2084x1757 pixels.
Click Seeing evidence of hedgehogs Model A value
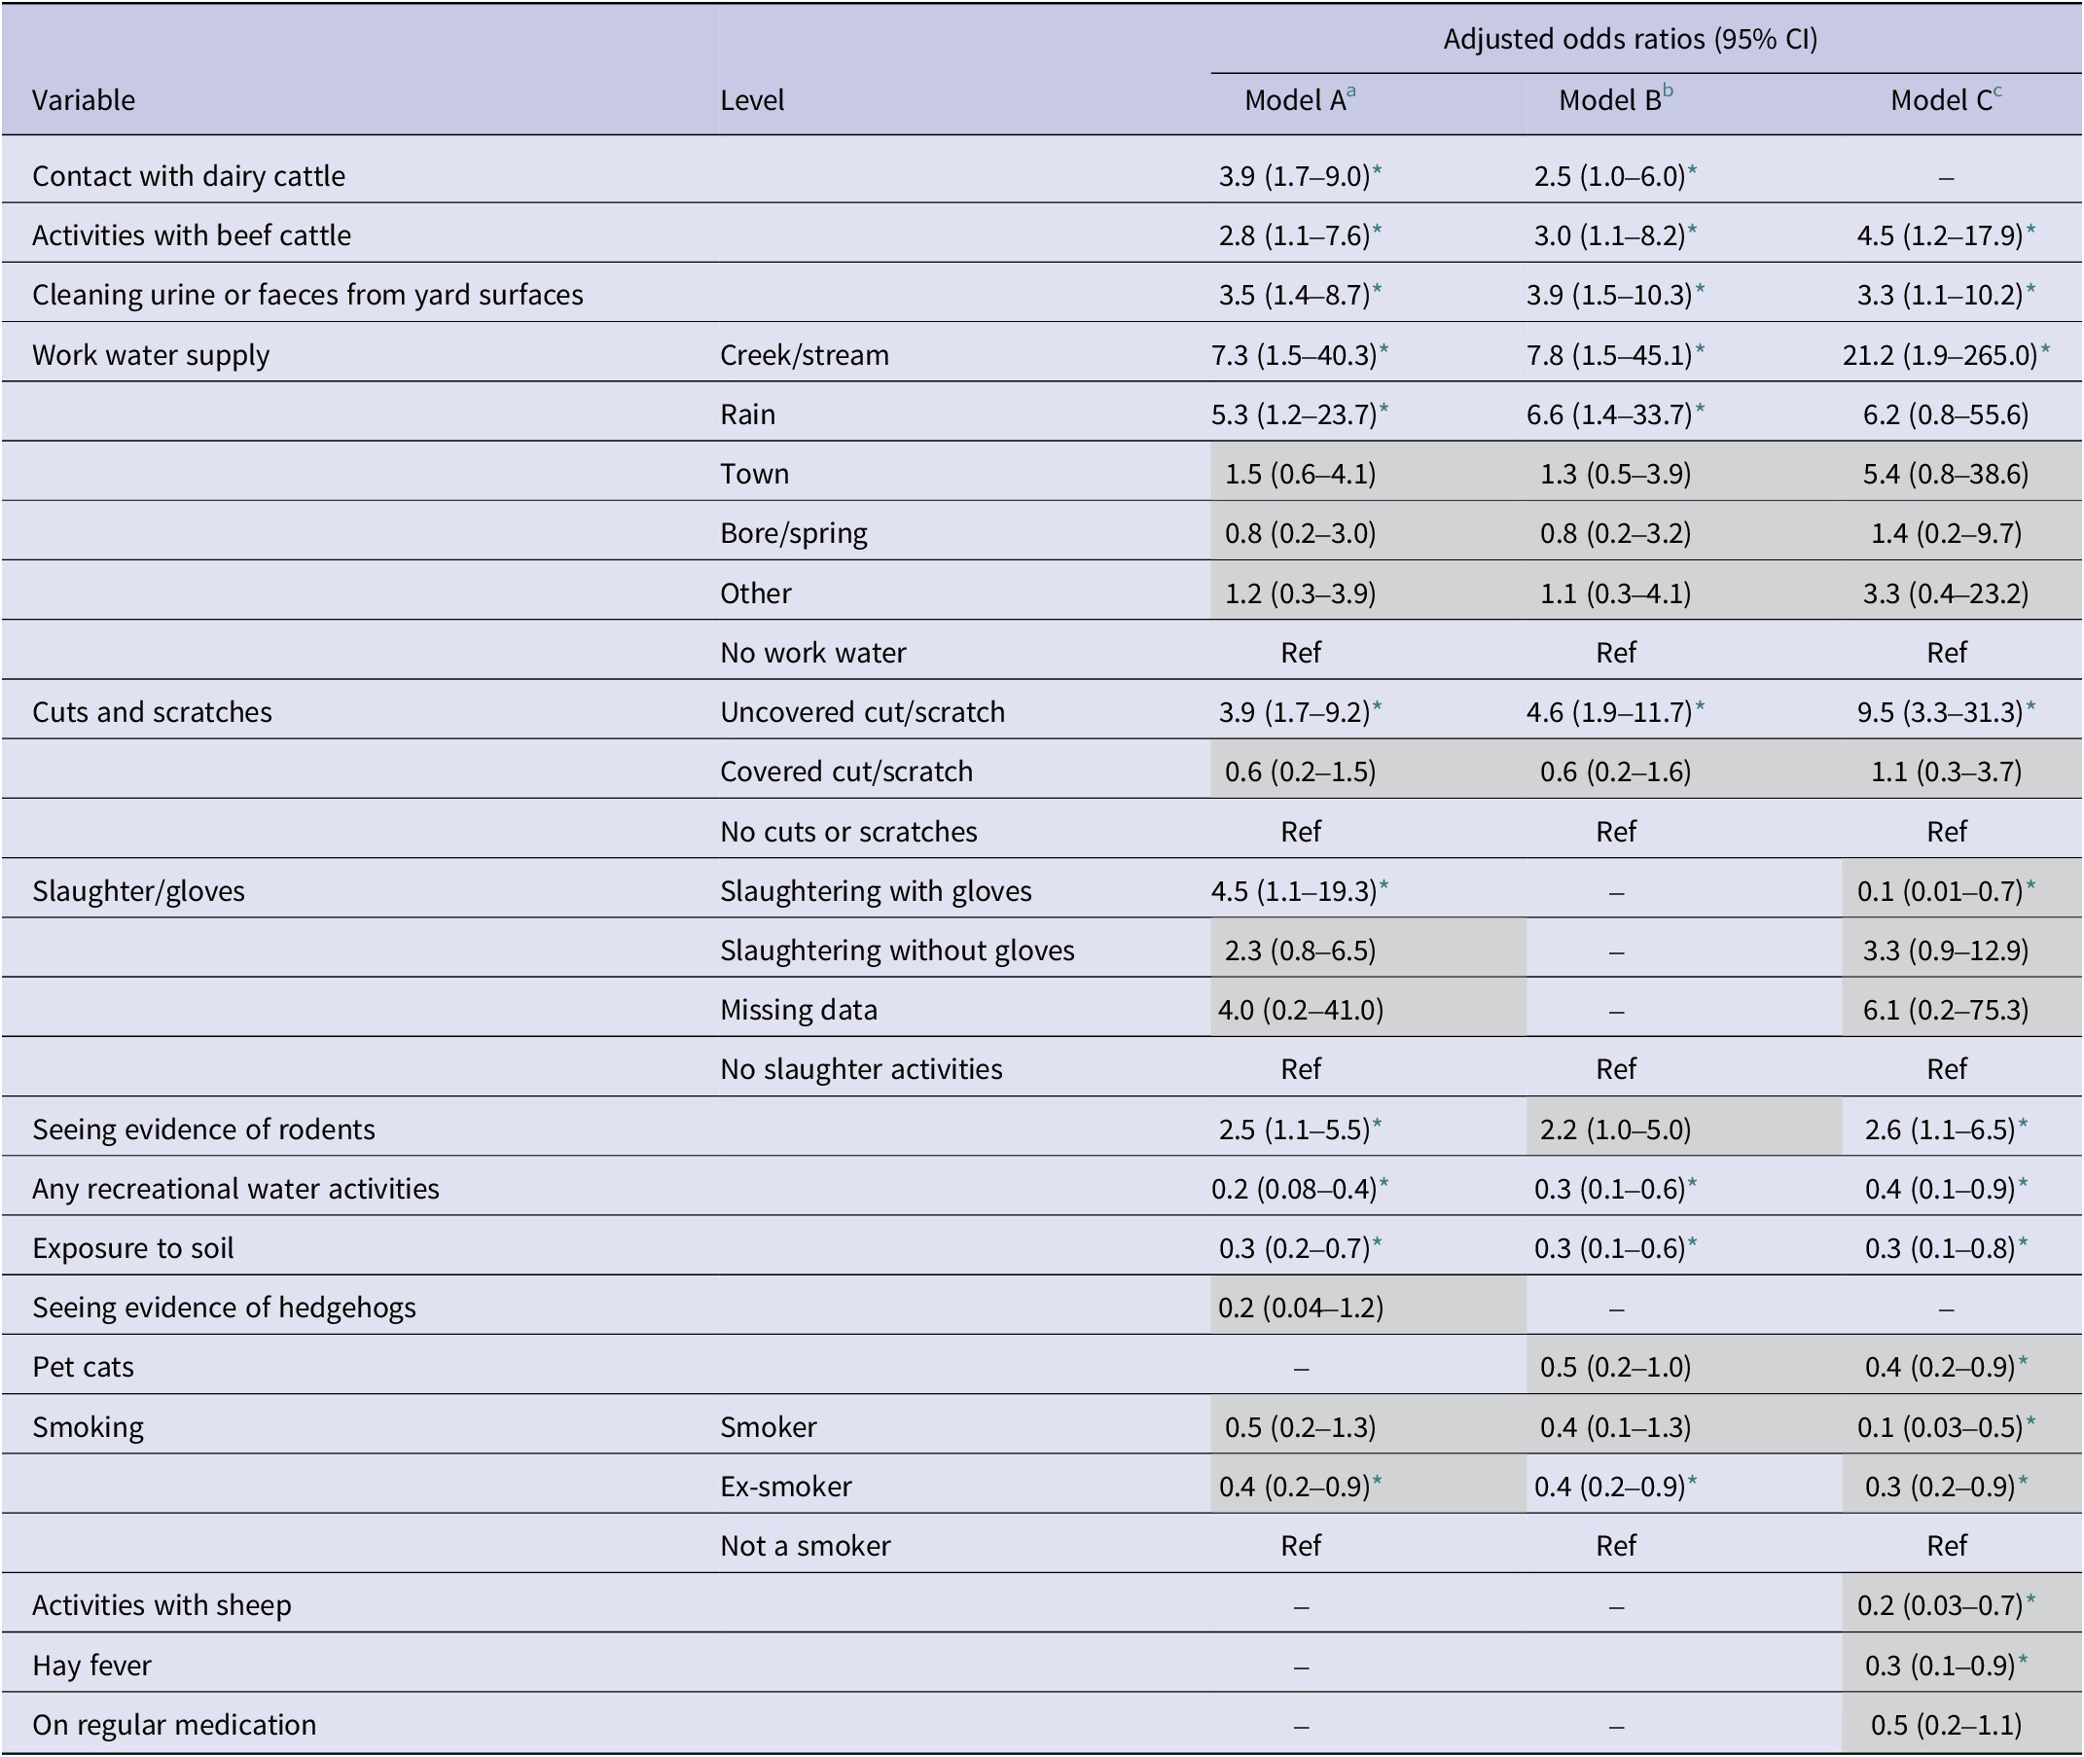1301,1307
